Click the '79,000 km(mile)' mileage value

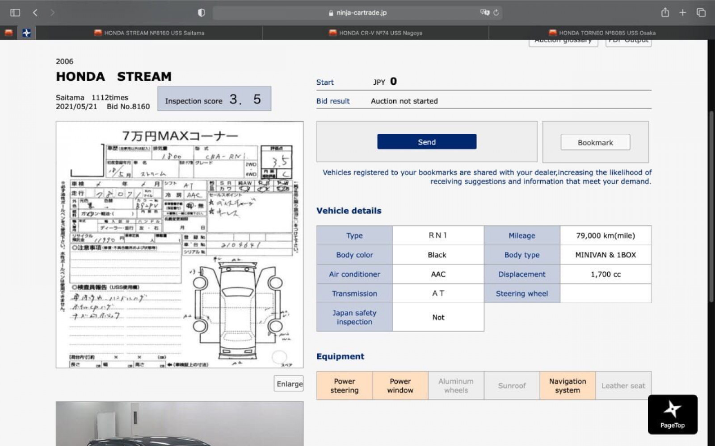pyautogui.click(x=606, y=235)
